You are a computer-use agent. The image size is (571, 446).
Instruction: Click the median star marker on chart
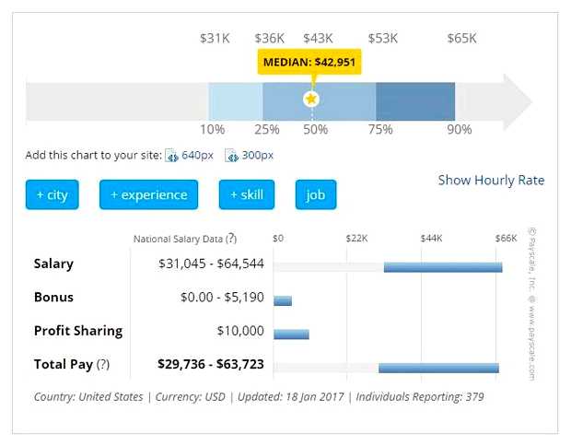pyautogui.click(x=311, y=99)
